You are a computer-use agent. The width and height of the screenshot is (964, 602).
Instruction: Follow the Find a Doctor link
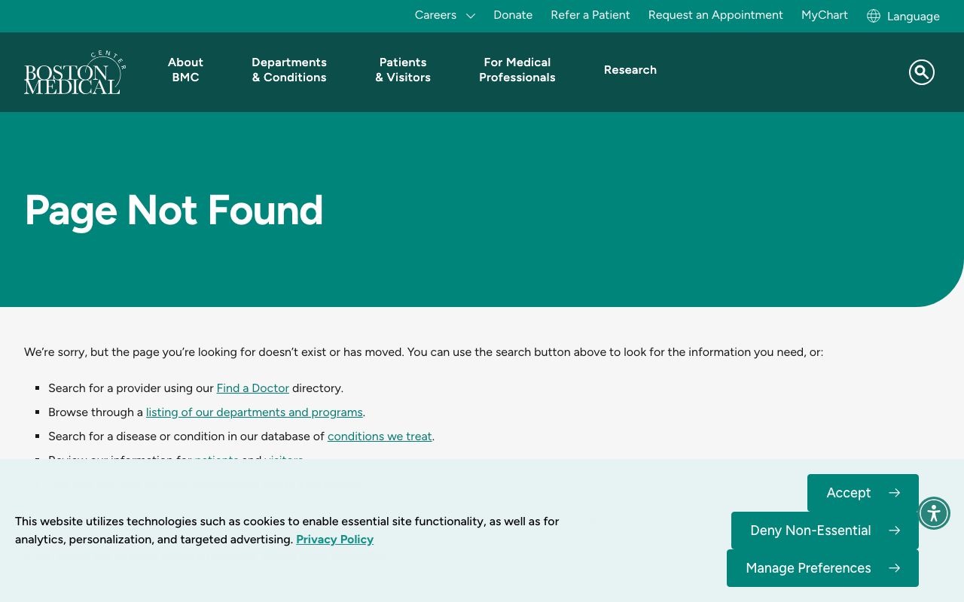(253, 388)
